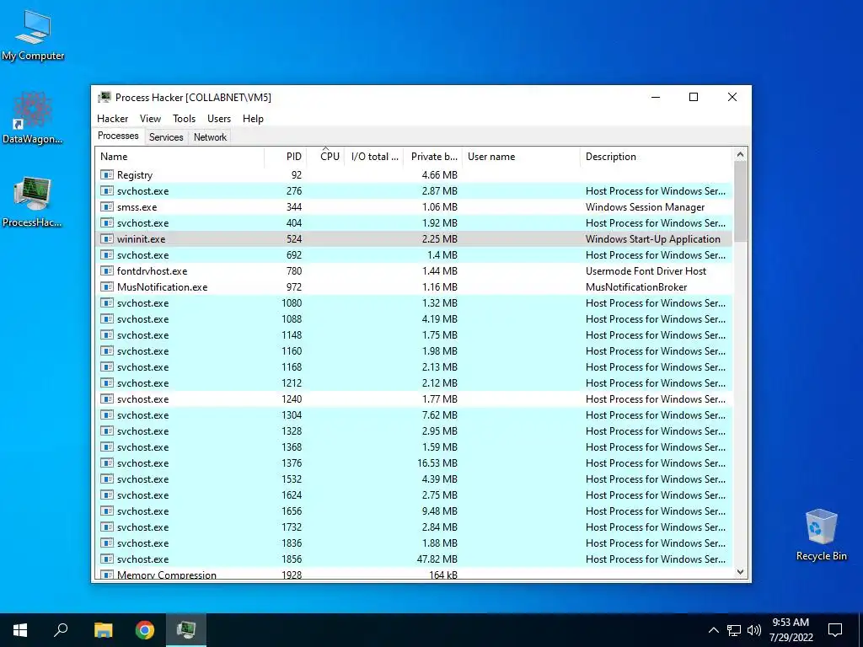863x647 pixels.
Task: Switch to the Services tab
Action: point(166,137)
